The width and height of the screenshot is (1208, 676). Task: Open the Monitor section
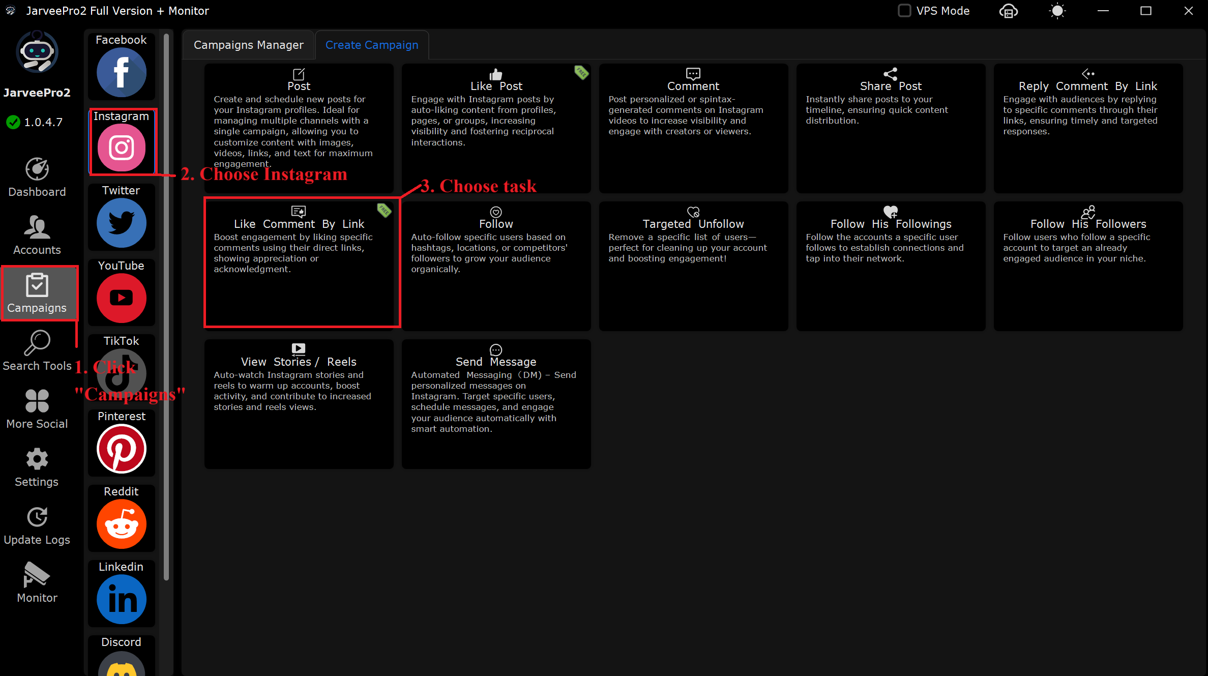click(x=37, y=583)
